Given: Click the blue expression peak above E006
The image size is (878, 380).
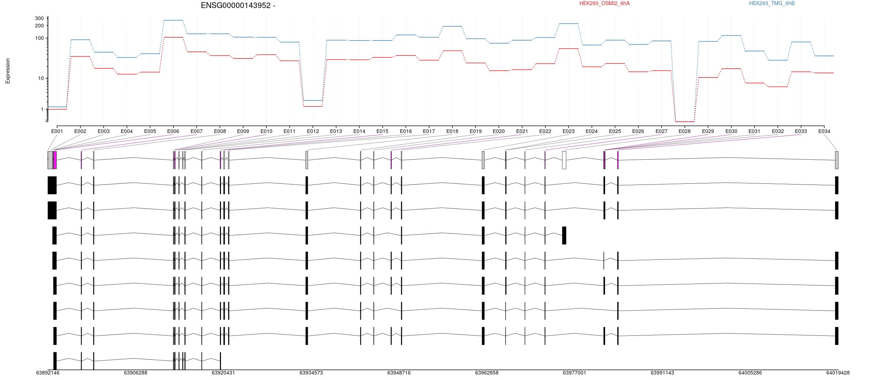Looking at the screenshot, I should 173,20.
